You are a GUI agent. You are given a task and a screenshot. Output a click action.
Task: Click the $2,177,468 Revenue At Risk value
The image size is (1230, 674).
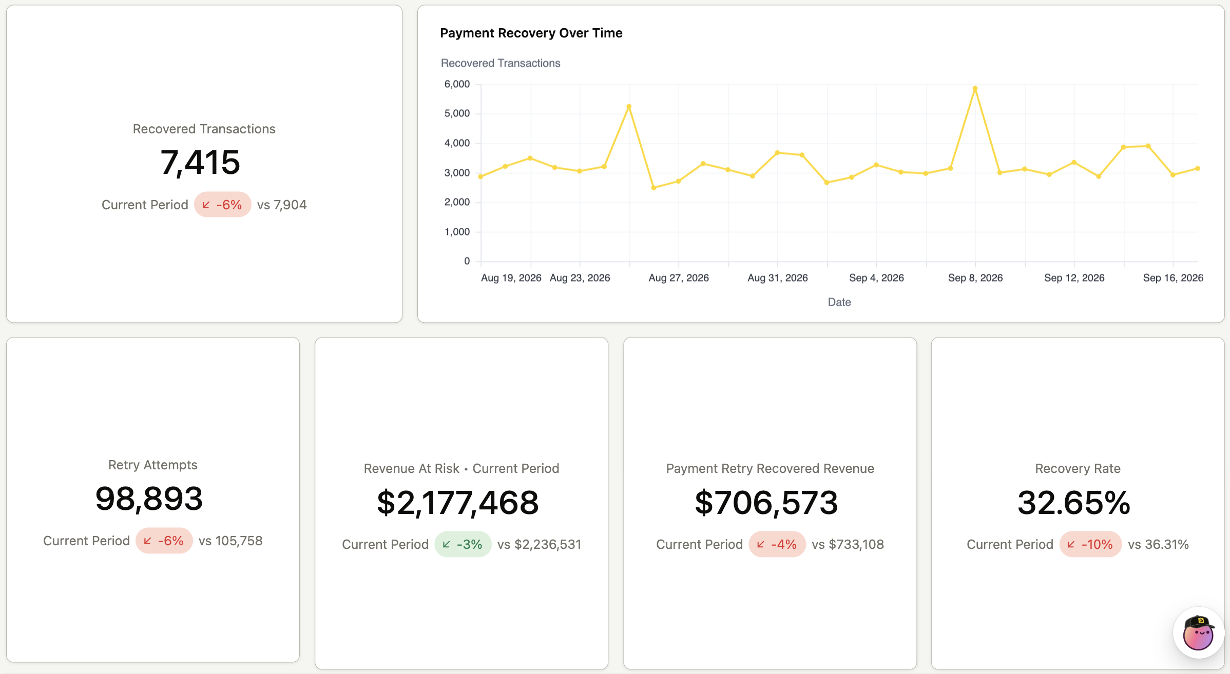tap(458, 502)
